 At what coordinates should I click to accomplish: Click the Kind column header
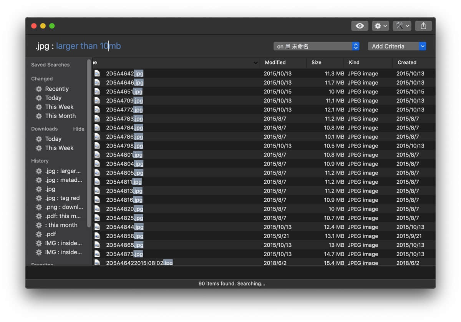(x=354, y=62)
